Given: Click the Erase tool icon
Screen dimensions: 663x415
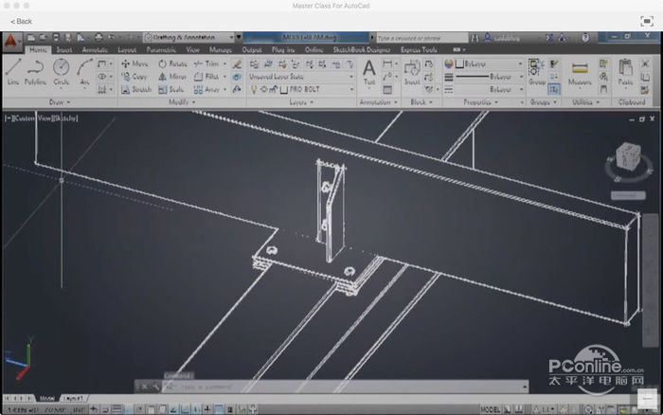Looking at the screenshot, I should (237, 63).
